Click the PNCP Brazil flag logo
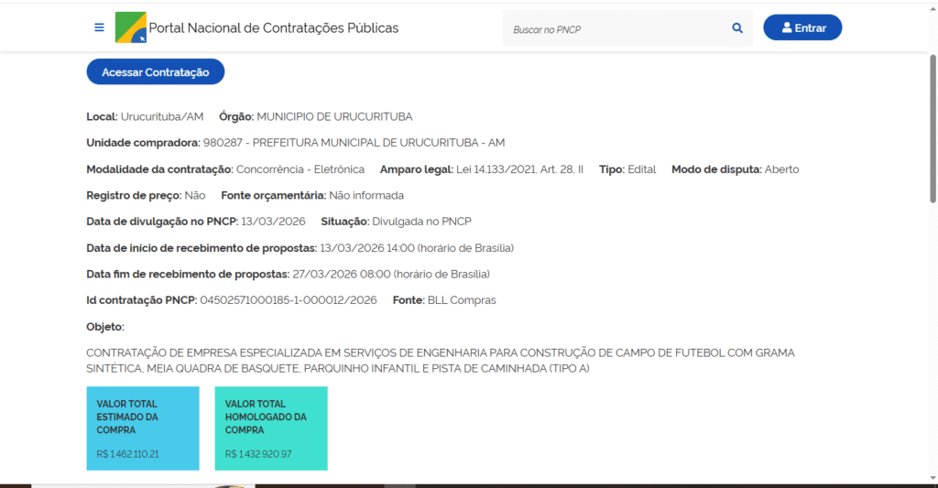The width and height of the screenshot is (938, 488). (130, 27)
